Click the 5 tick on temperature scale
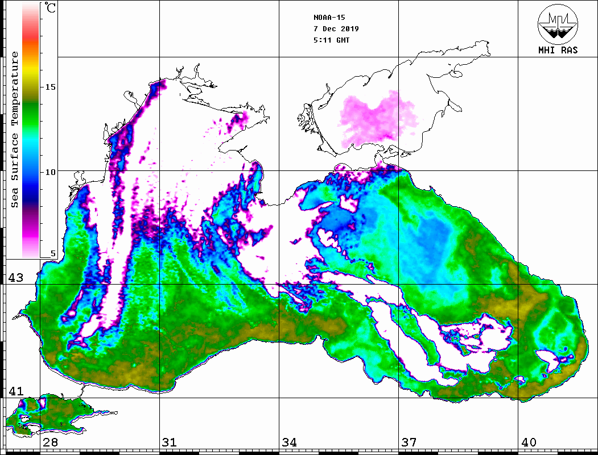The height and width of the screenshot is (455, 598). coord(53,253)
